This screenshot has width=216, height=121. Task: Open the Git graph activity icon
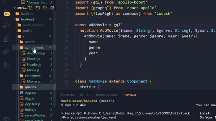point(6,65)
